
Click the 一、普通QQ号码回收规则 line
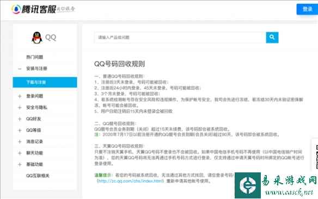(119, 76)
